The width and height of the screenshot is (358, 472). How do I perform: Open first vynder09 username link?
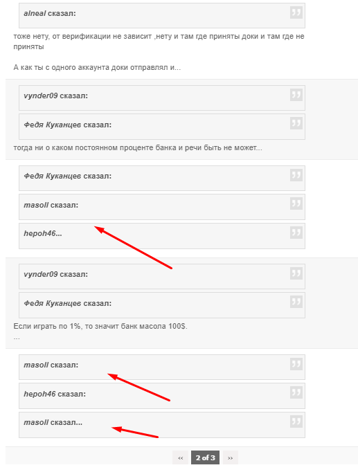pyautogui.click(x=41, y=96)
